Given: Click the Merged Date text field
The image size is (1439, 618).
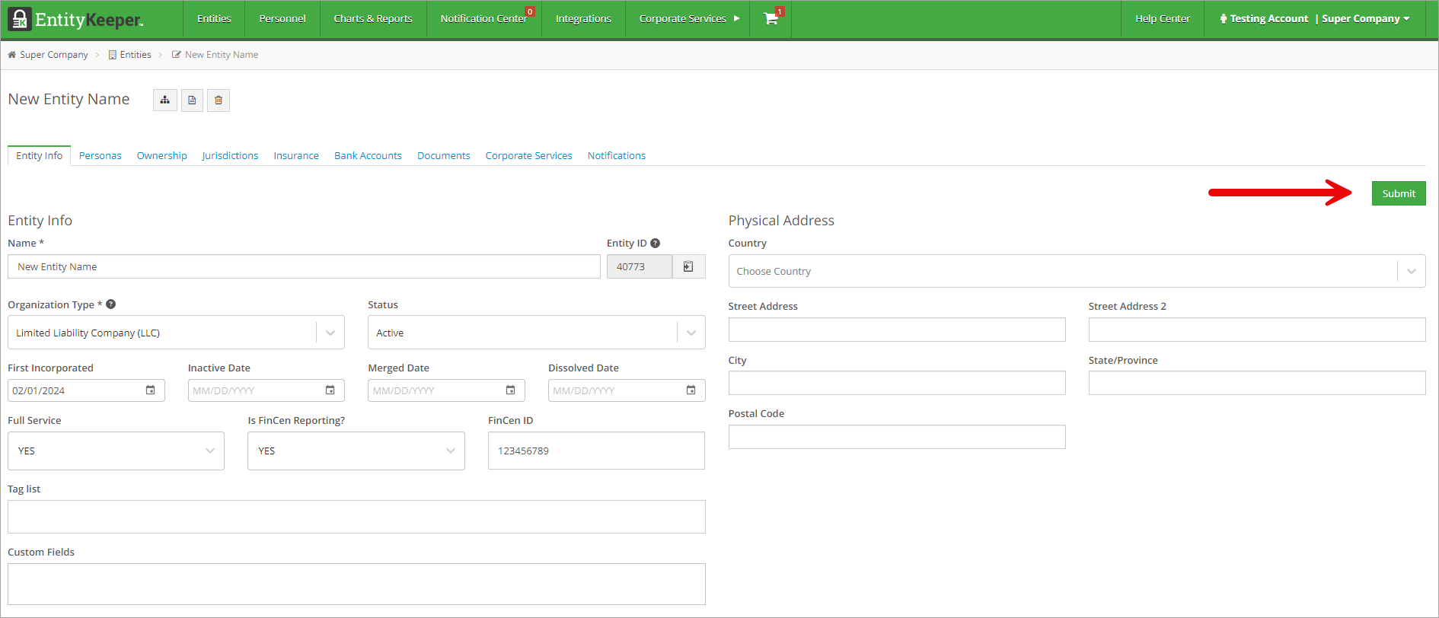Looking at the screenshot, I should (446, 390).
